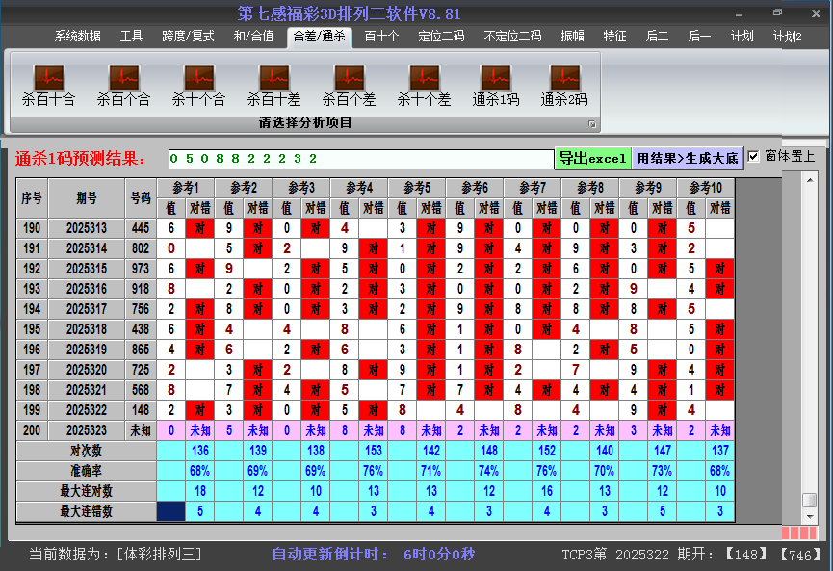Select the 杀百个合 analysis icon
This screenshot has height=571, width=833.
123,82
